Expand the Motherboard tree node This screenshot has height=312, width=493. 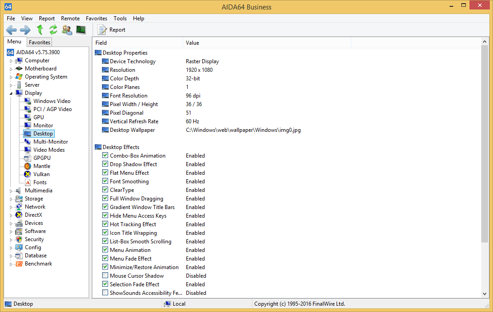pos(11,69)
